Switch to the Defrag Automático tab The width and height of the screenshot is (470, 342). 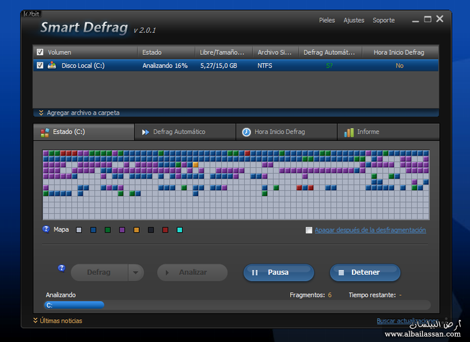pos(185,131)
